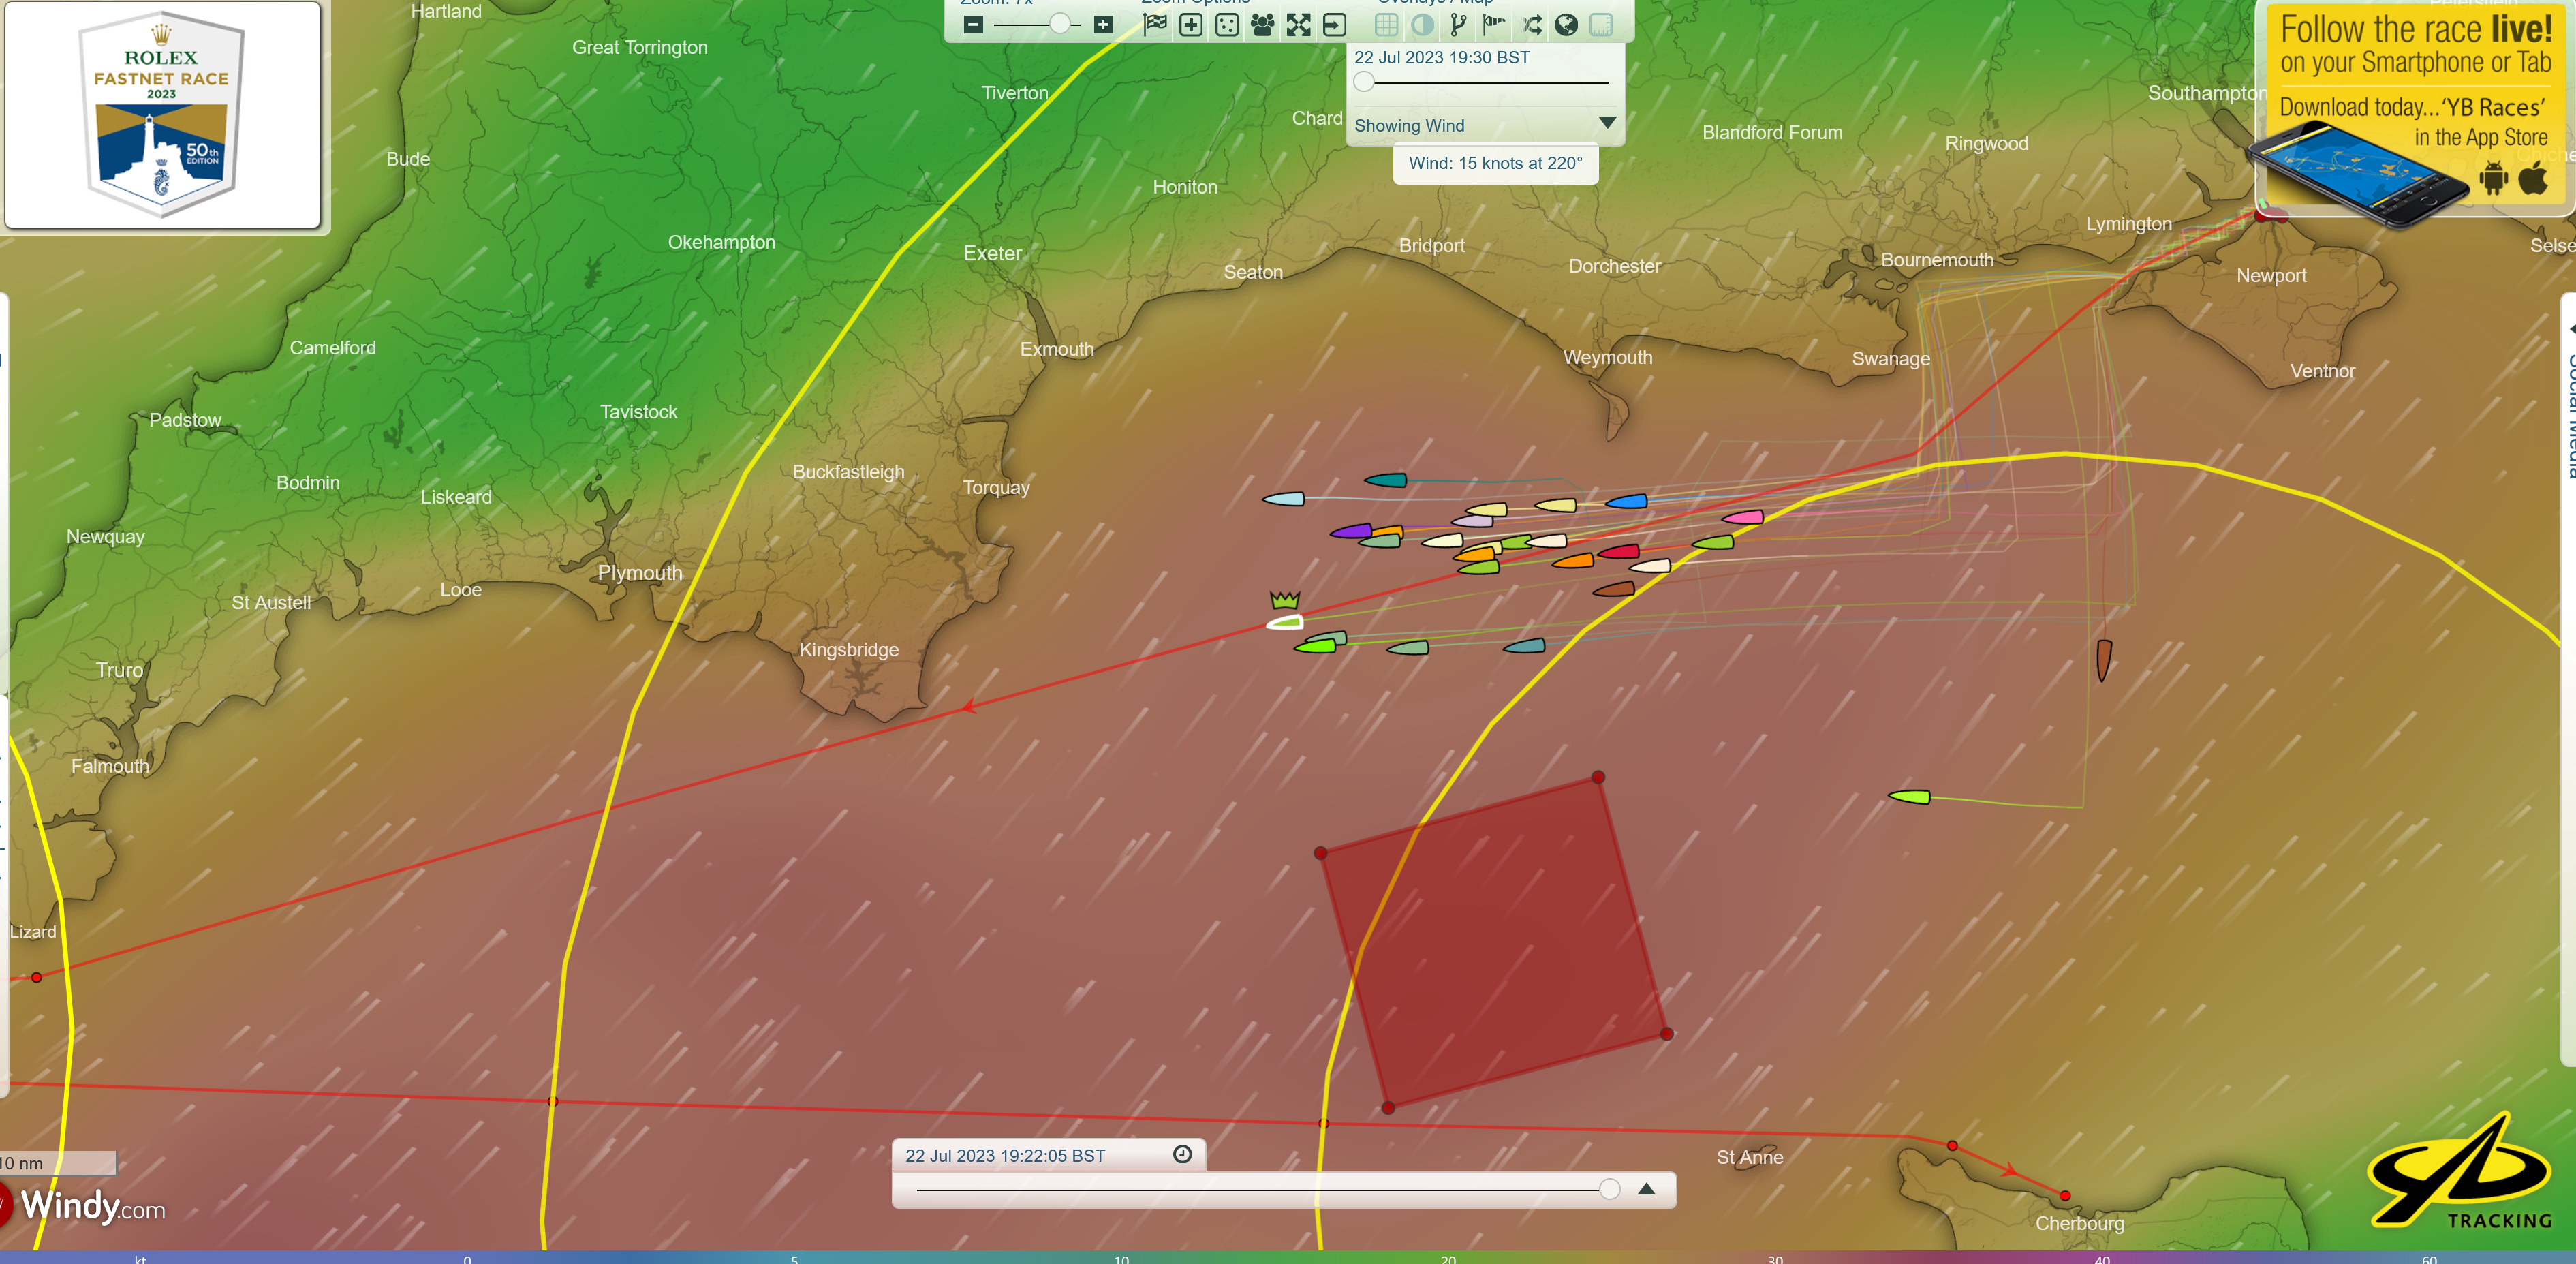
Task: Click the red exclusion zone polygon
Action: coord(1495,943)
